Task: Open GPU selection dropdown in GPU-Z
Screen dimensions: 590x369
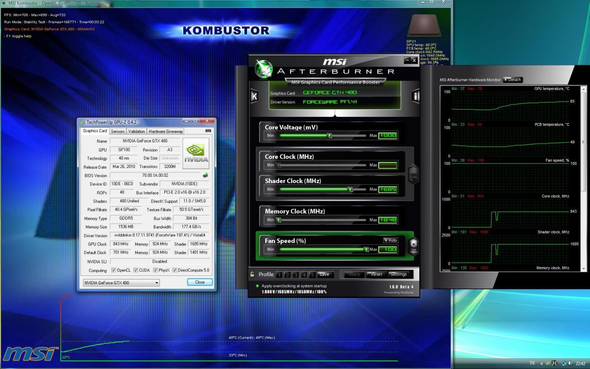Action: 121,283
